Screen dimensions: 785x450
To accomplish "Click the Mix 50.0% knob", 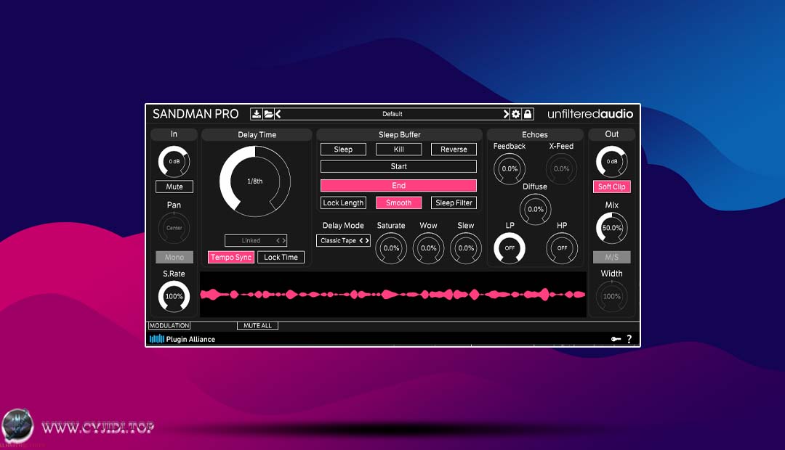I will [612, 227].
